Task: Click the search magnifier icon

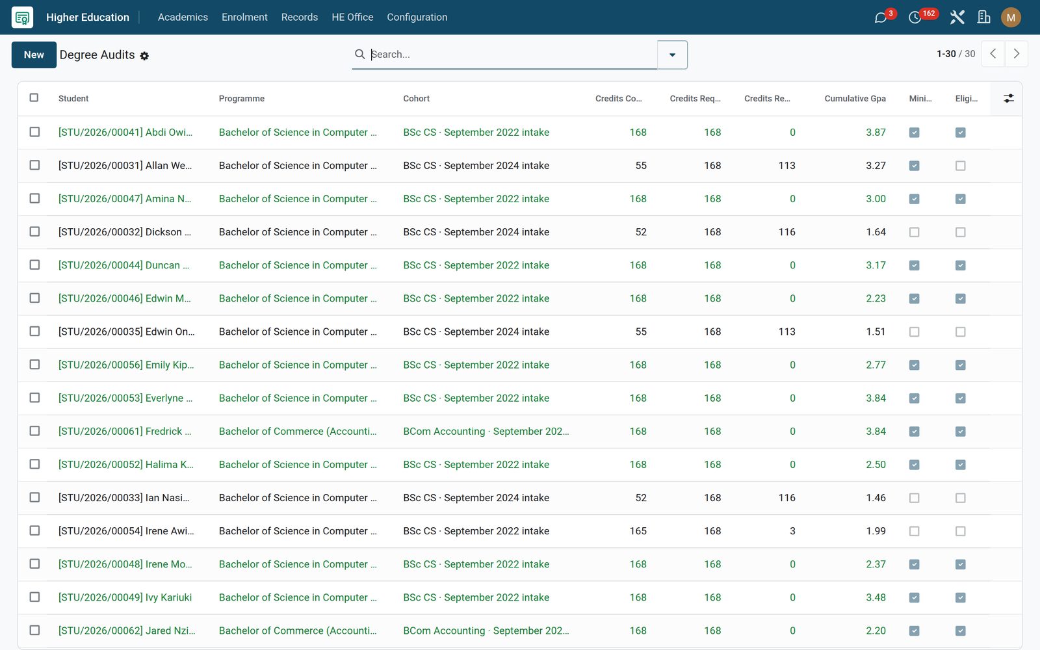Action: coord(359,55)
